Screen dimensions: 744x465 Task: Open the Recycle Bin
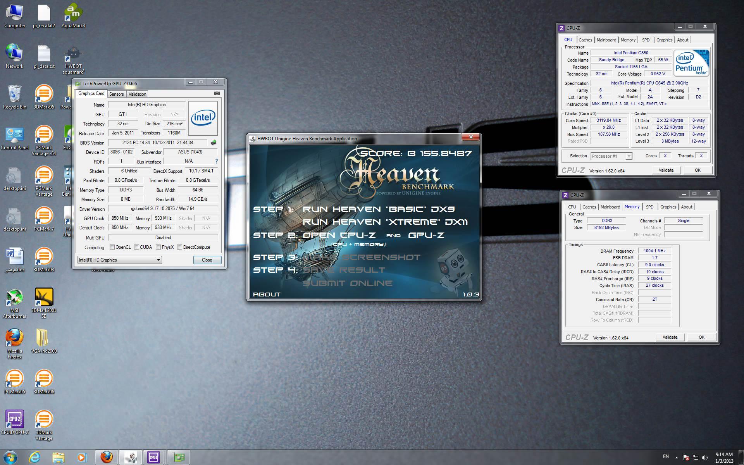point(15,98)
